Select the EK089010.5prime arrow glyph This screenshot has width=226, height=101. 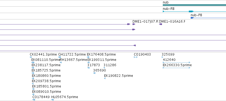point(33,94)
